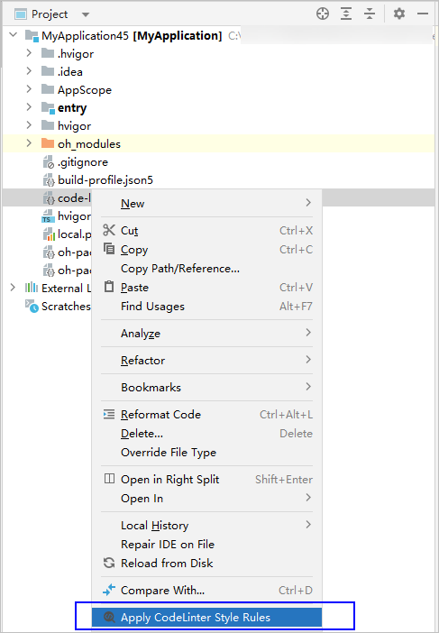Click the Collapse All icon in Project toolbar
439x633 pixels.
(370, 14)
